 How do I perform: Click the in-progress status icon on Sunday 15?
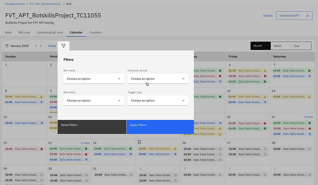(x=42, y=123)
